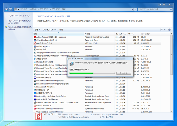This screenshot has height=126, width=177.
Task: Select the USB Selective Suspend Manager row
Action: [97, 112]
